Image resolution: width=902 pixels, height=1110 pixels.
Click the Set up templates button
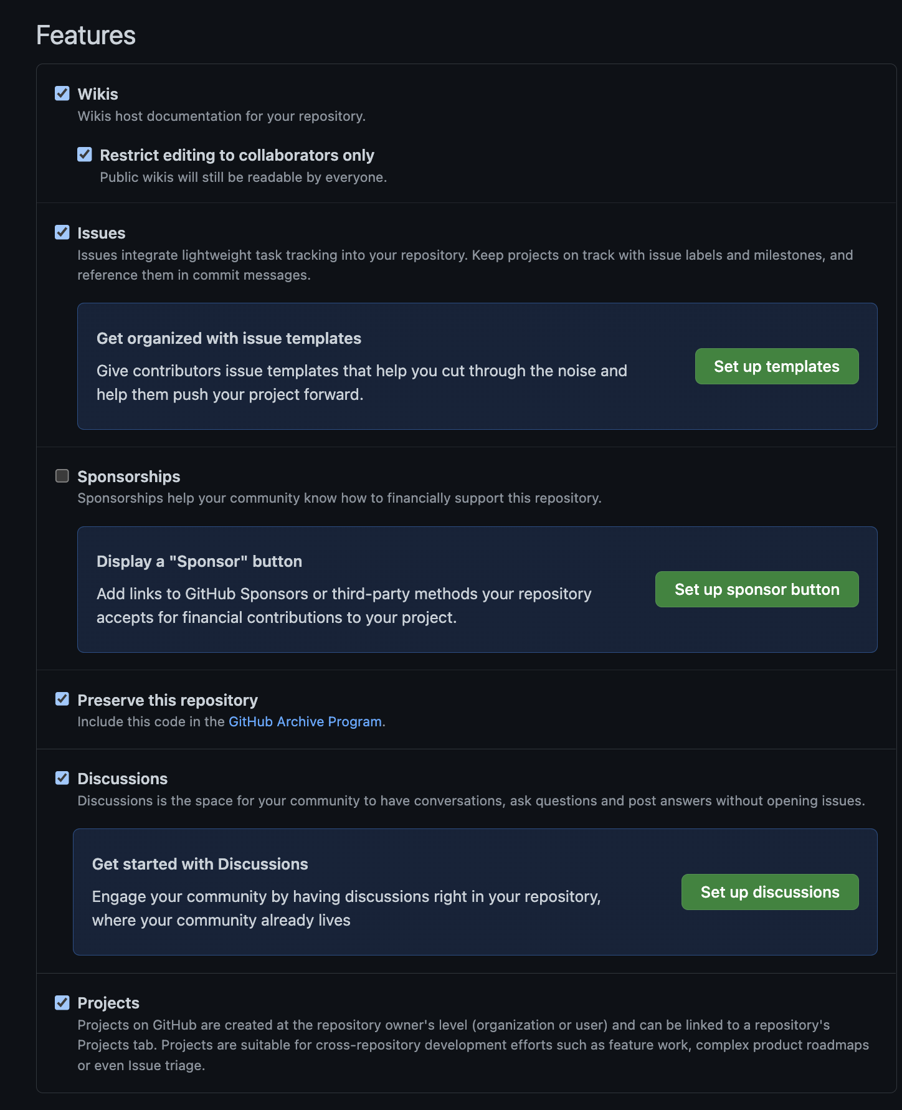point(776,366)
